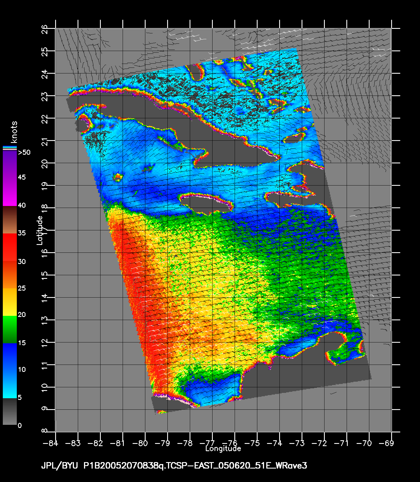The width and height of the screenshot is (420, 482).
Task: Click the "-83" longitude tick label
Action: pyautogui.click(x=73, y=443)
